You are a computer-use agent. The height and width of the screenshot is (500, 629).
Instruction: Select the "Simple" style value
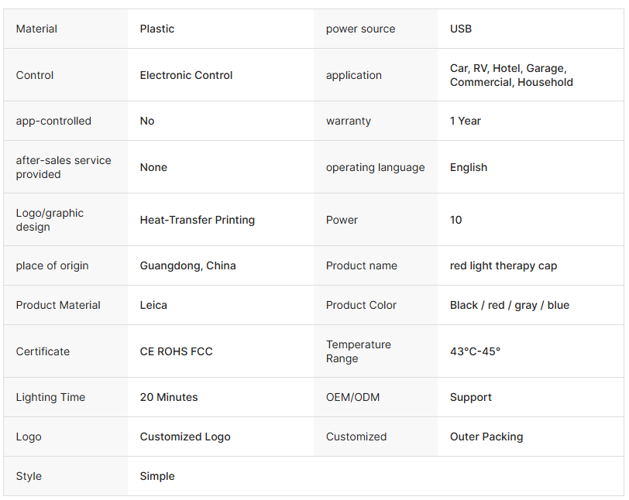pos(157,476)
